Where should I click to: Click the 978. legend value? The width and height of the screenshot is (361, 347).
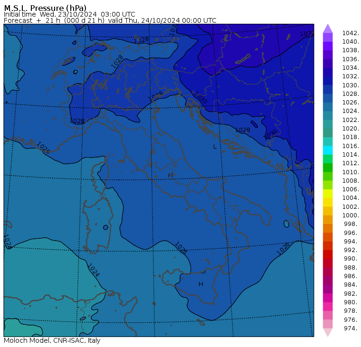pos(351,310)
